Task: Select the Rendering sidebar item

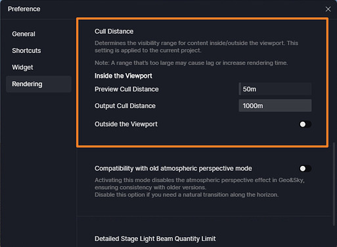Action: [39, 84]
